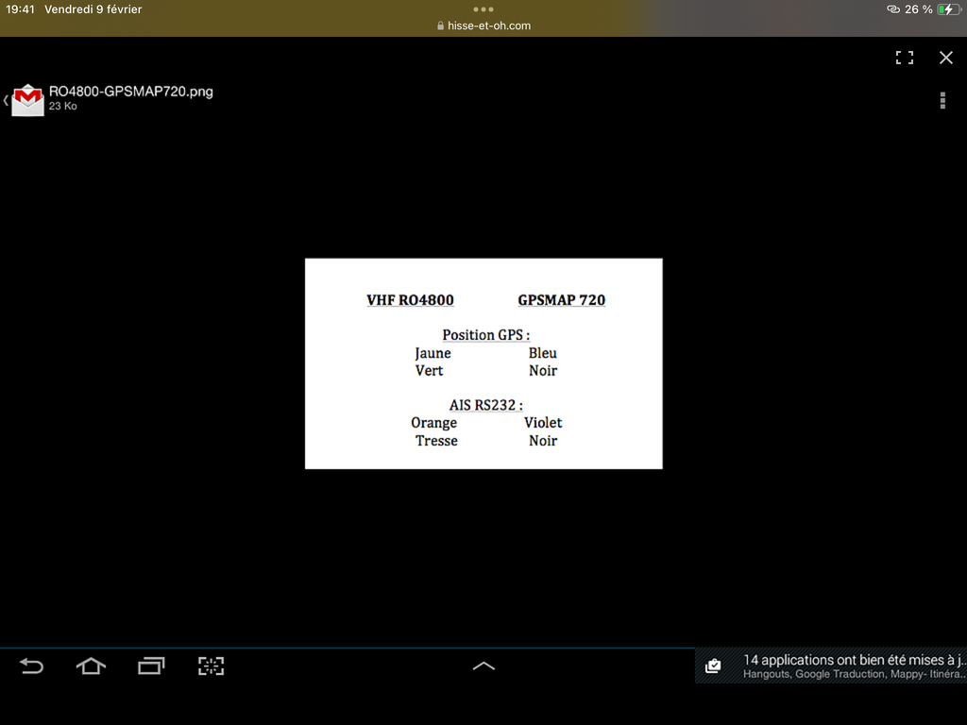Tap the word 'Bleu'
967x725 pixels.
543,353
